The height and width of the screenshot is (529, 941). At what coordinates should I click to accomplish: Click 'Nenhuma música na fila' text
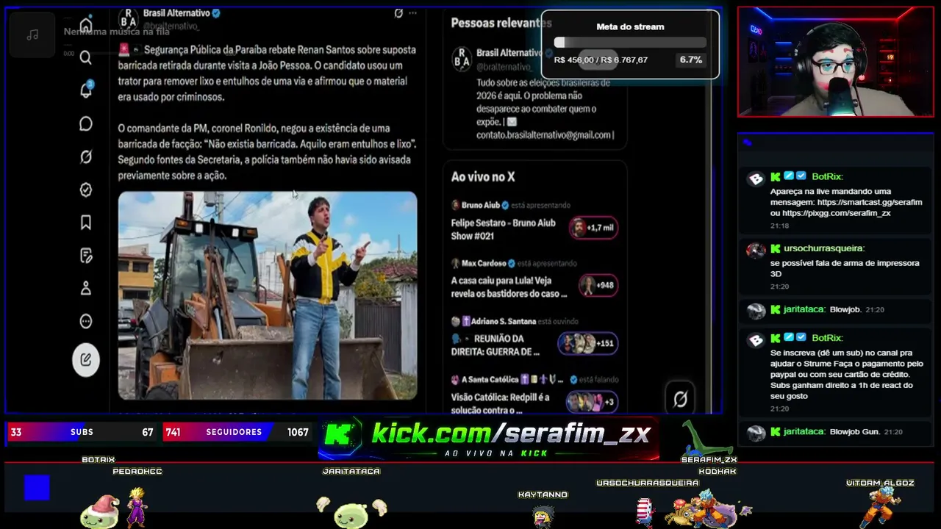click(x=116, y=32)
